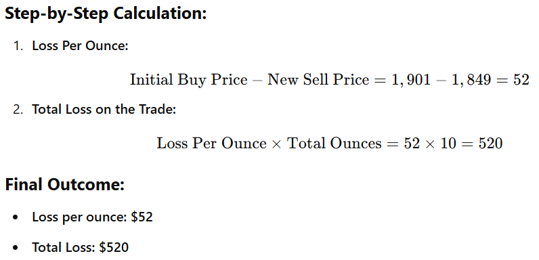The height and width of the screenshot is (260, 539).
Task: Click the bullet dot before "Total Loss: $520"
Action: pyautogui.click(x=15, y=247)
